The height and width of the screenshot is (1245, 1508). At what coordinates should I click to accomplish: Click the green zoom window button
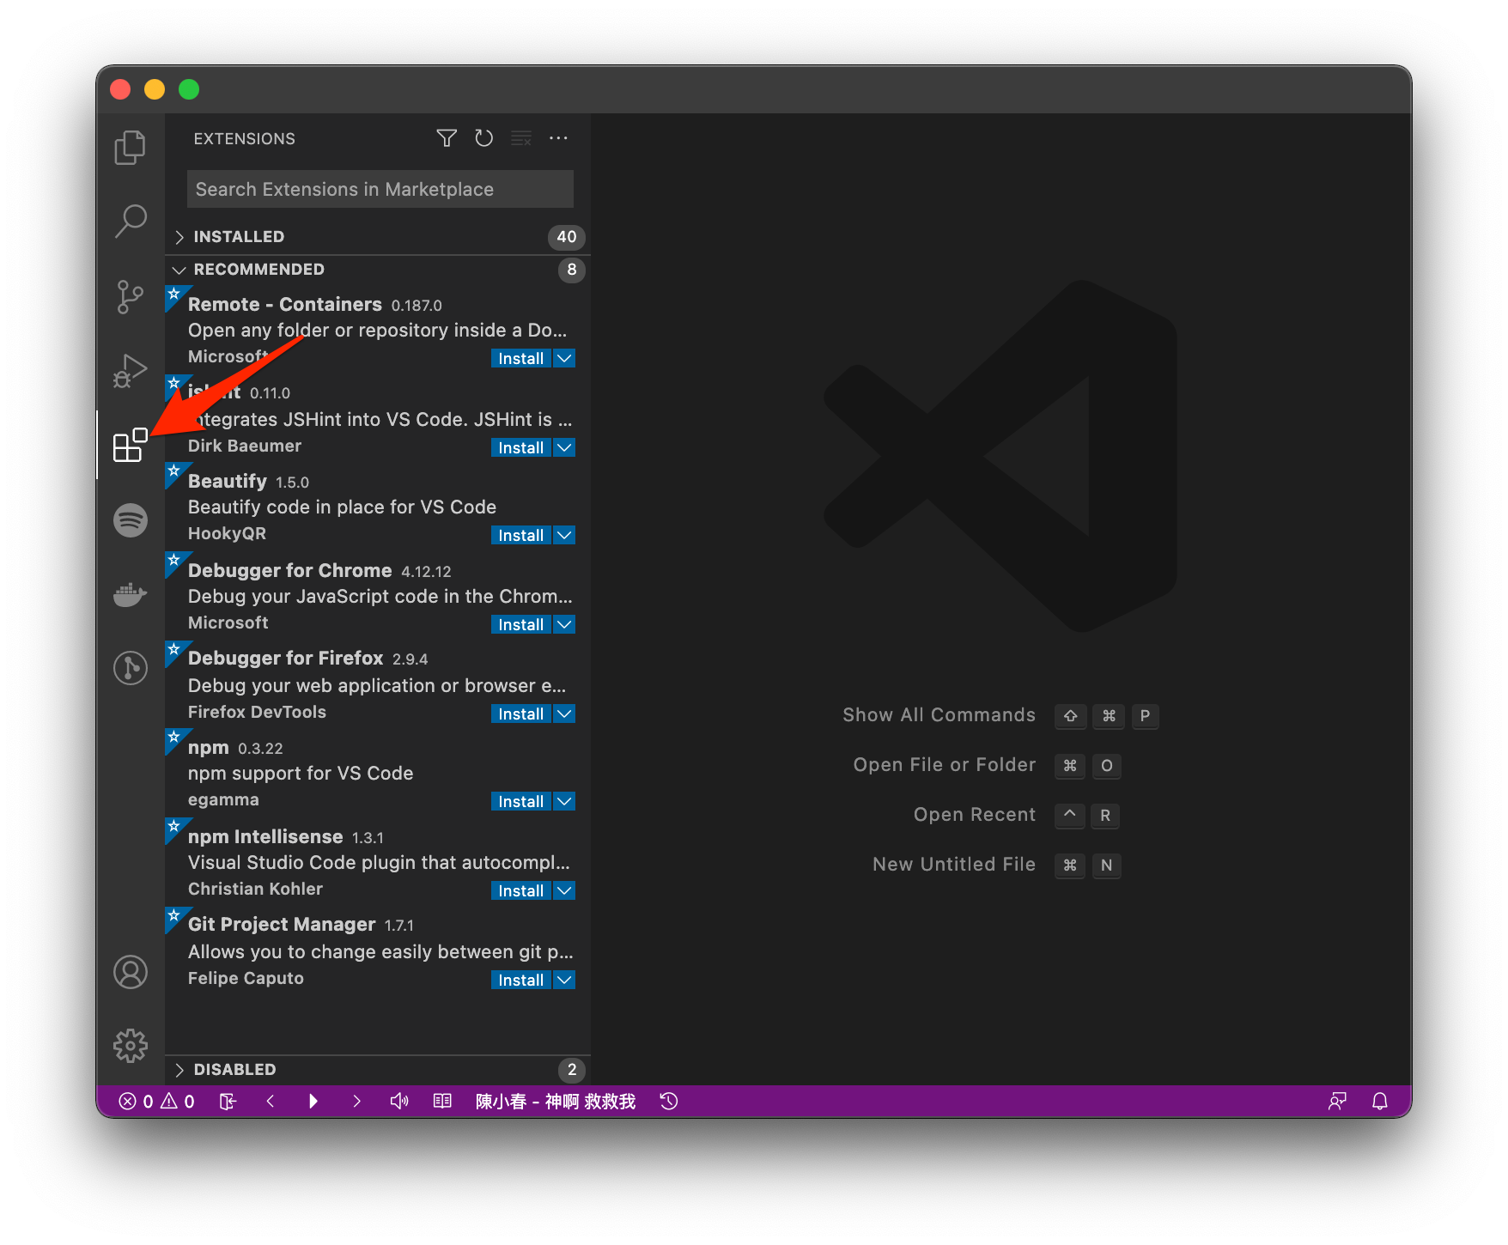[189, 89]
